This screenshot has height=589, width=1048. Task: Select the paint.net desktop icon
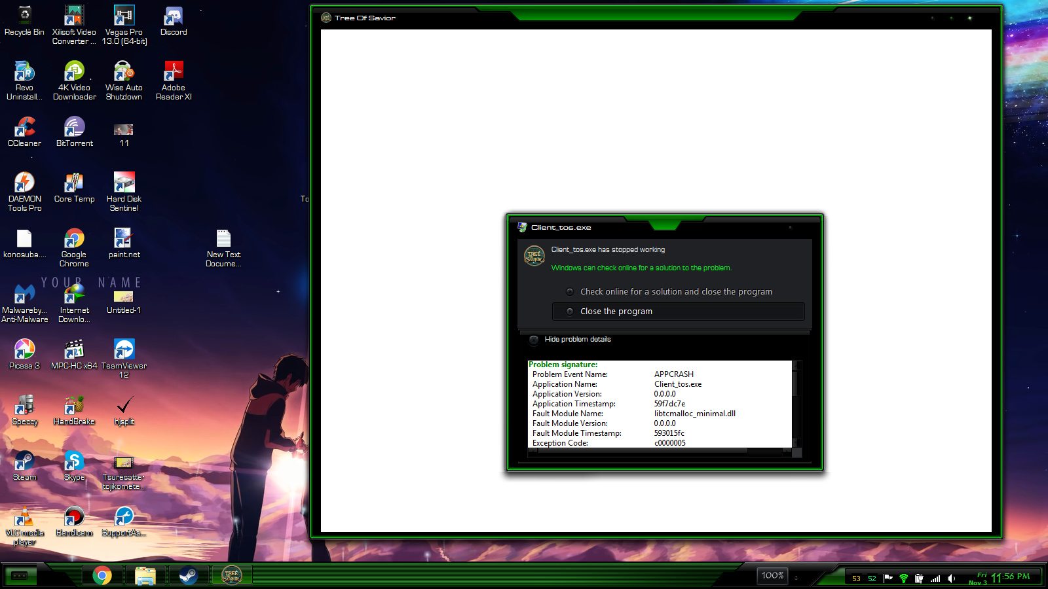tap(124, 243)
